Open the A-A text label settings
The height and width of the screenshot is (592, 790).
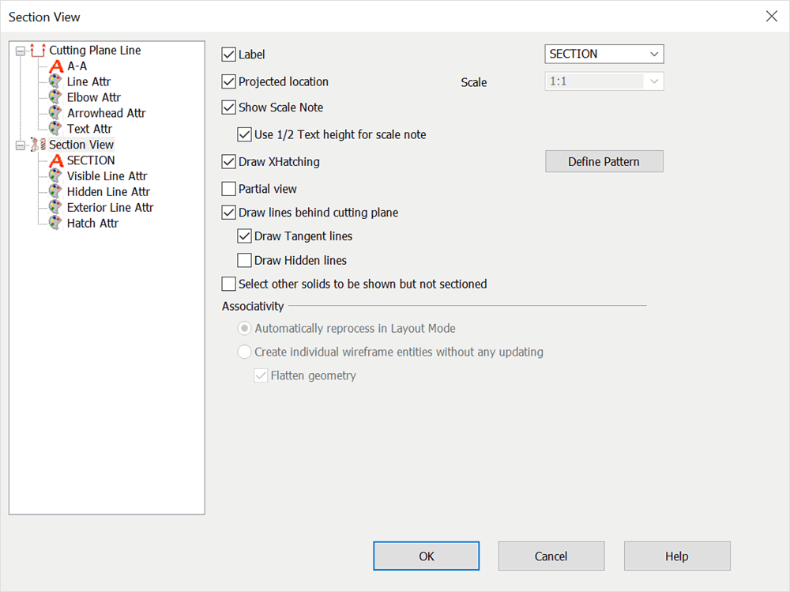58,66
